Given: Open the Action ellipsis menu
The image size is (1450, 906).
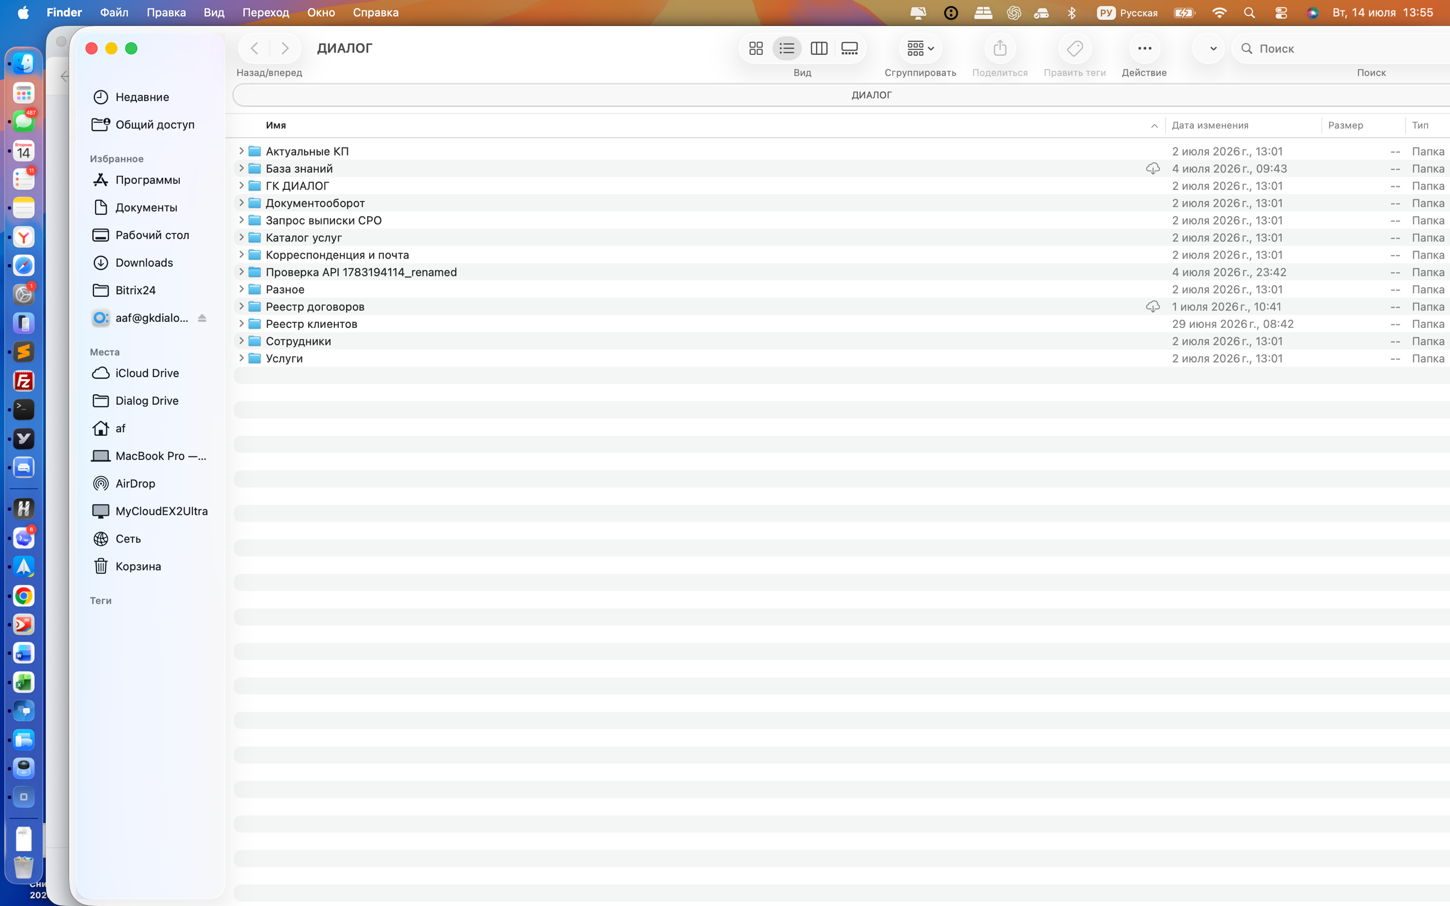Looking at the screenshot, I should tap(1144, 48).
